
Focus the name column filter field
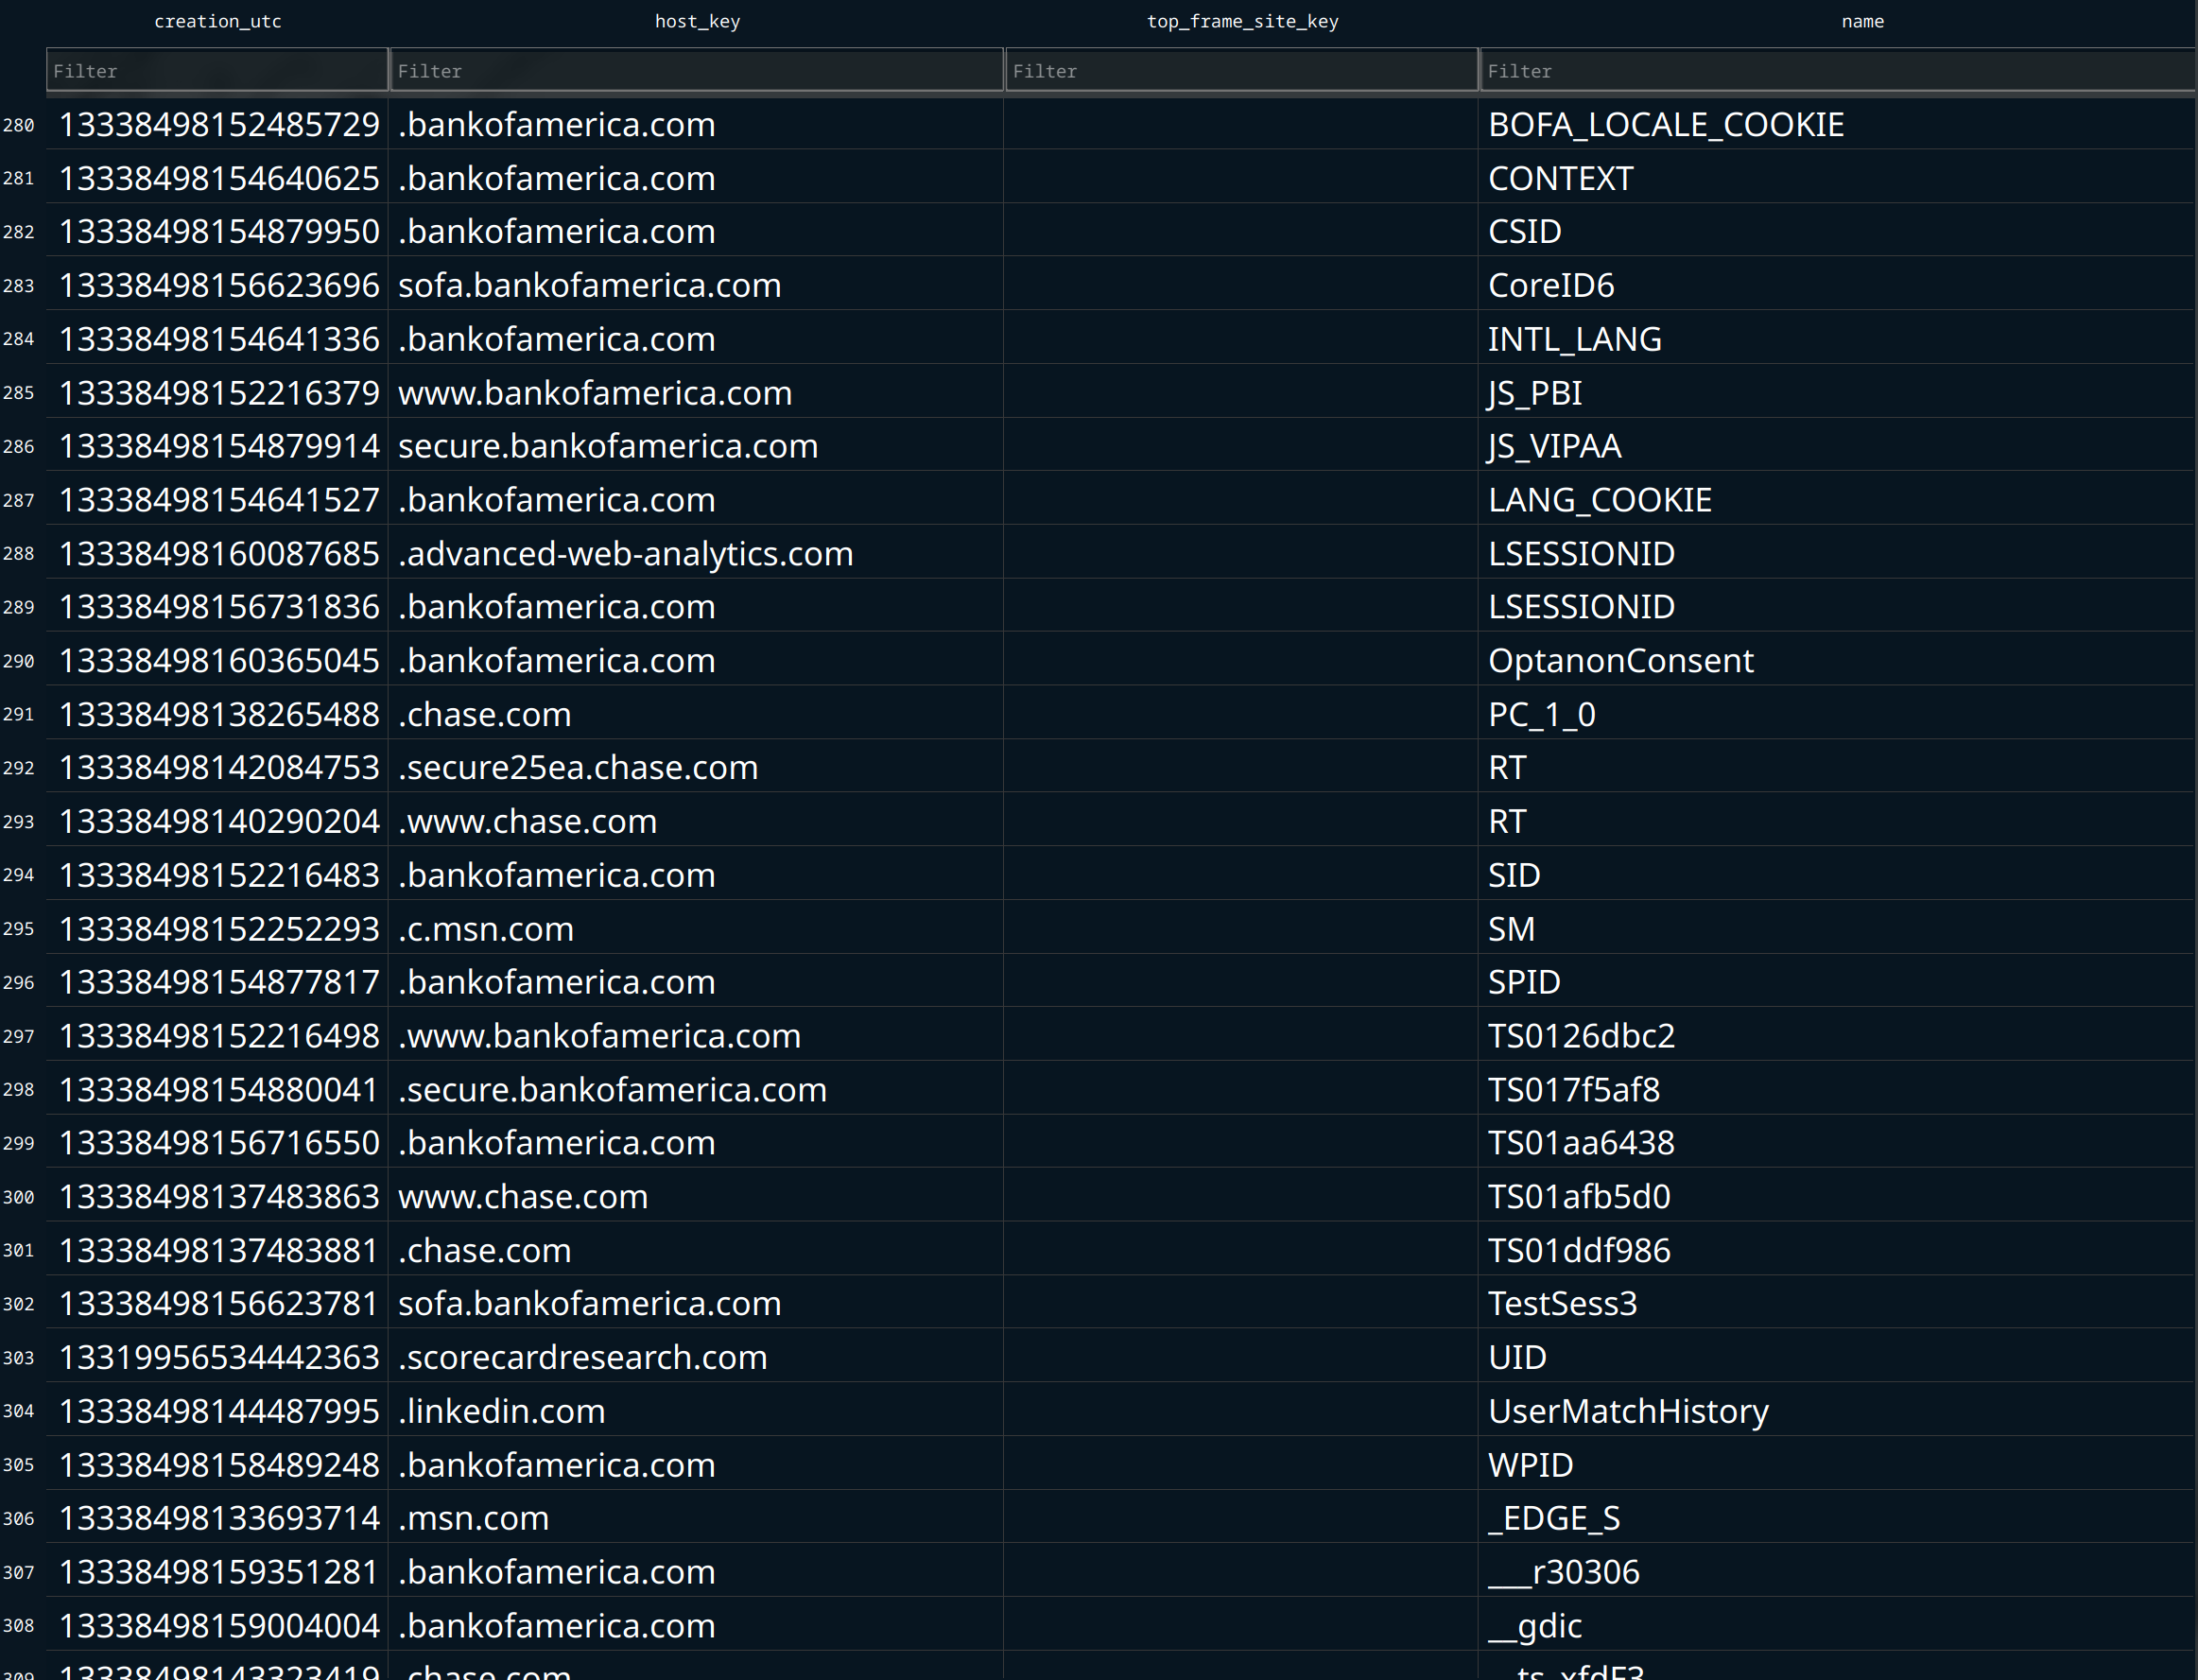pyautogui.click(x=1836, y=71)
